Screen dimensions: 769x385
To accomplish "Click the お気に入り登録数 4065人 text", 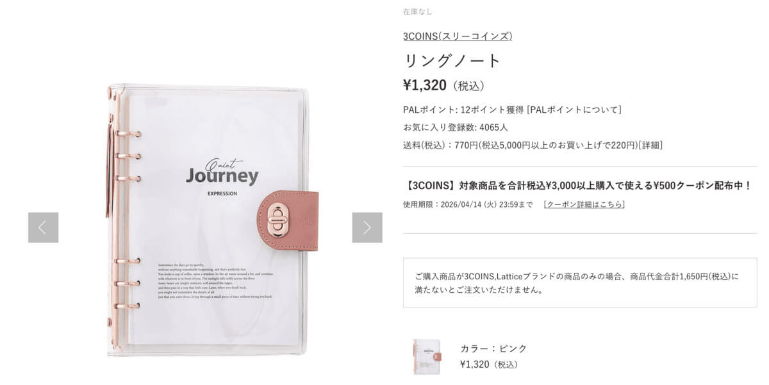I will tap(456, 127).
